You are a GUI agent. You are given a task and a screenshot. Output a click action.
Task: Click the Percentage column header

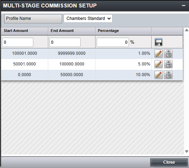tap(123, 31)
